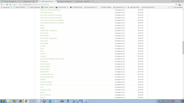Select the Marello Spanish translation tab
The image size is (184, 103).
47,1
